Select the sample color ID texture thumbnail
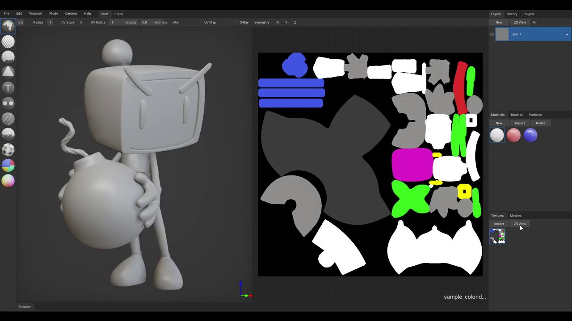The height and width of the screenshot is (321, 572). (x=497, y=236)
